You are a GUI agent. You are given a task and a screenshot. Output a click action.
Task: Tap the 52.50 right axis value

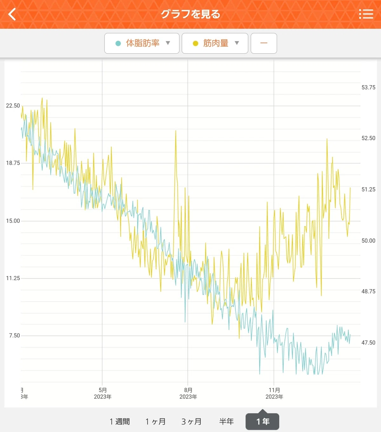368,138
